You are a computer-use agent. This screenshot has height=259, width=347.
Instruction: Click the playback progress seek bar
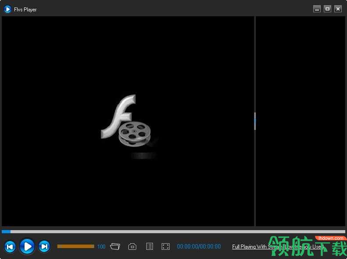[x=173, y=231]
